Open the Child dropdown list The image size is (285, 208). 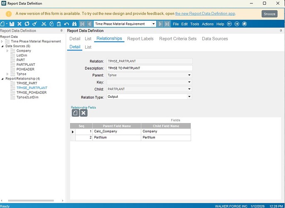[x=189, y=89]
